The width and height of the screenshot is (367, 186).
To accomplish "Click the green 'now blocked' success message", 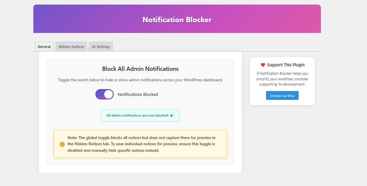I will [x=137, y=116].
